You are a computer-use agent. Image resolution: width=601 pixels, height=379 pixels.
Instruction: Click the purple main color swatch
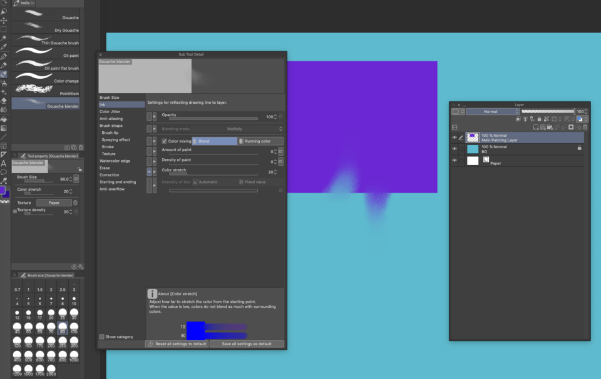pos(3,190)
